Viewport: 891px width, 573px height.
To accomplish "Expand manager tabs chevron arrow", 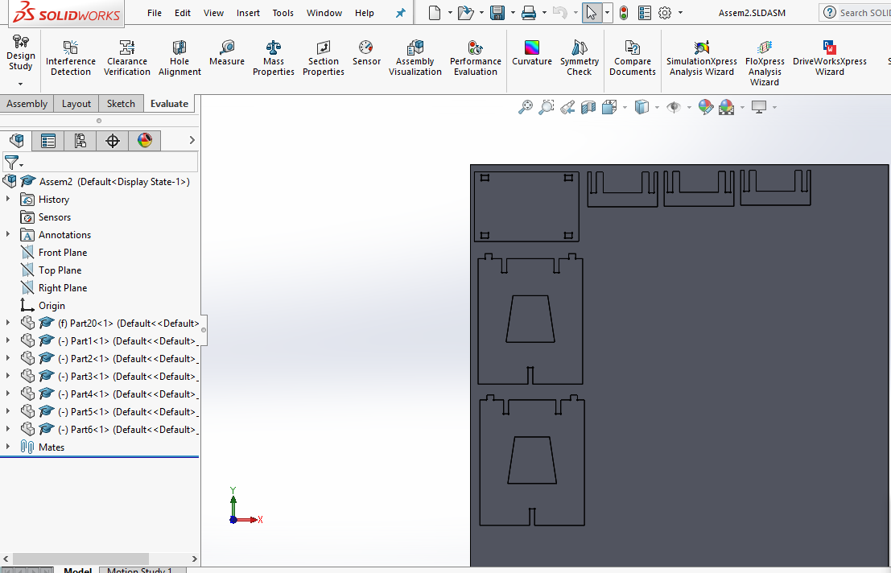I will (192, 140).
